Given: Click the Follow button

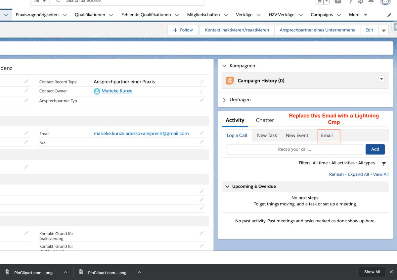Looking at the screenshot, I should coord(183,30).
